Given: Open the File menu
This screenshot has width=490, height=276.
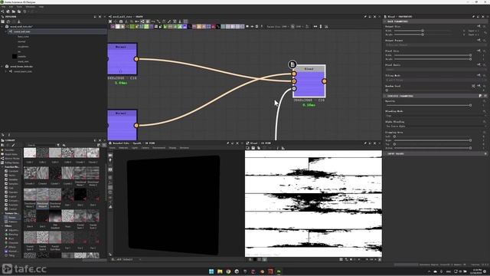Looking at the screenshot, I should pyautogui.click(x=3, y=7).
